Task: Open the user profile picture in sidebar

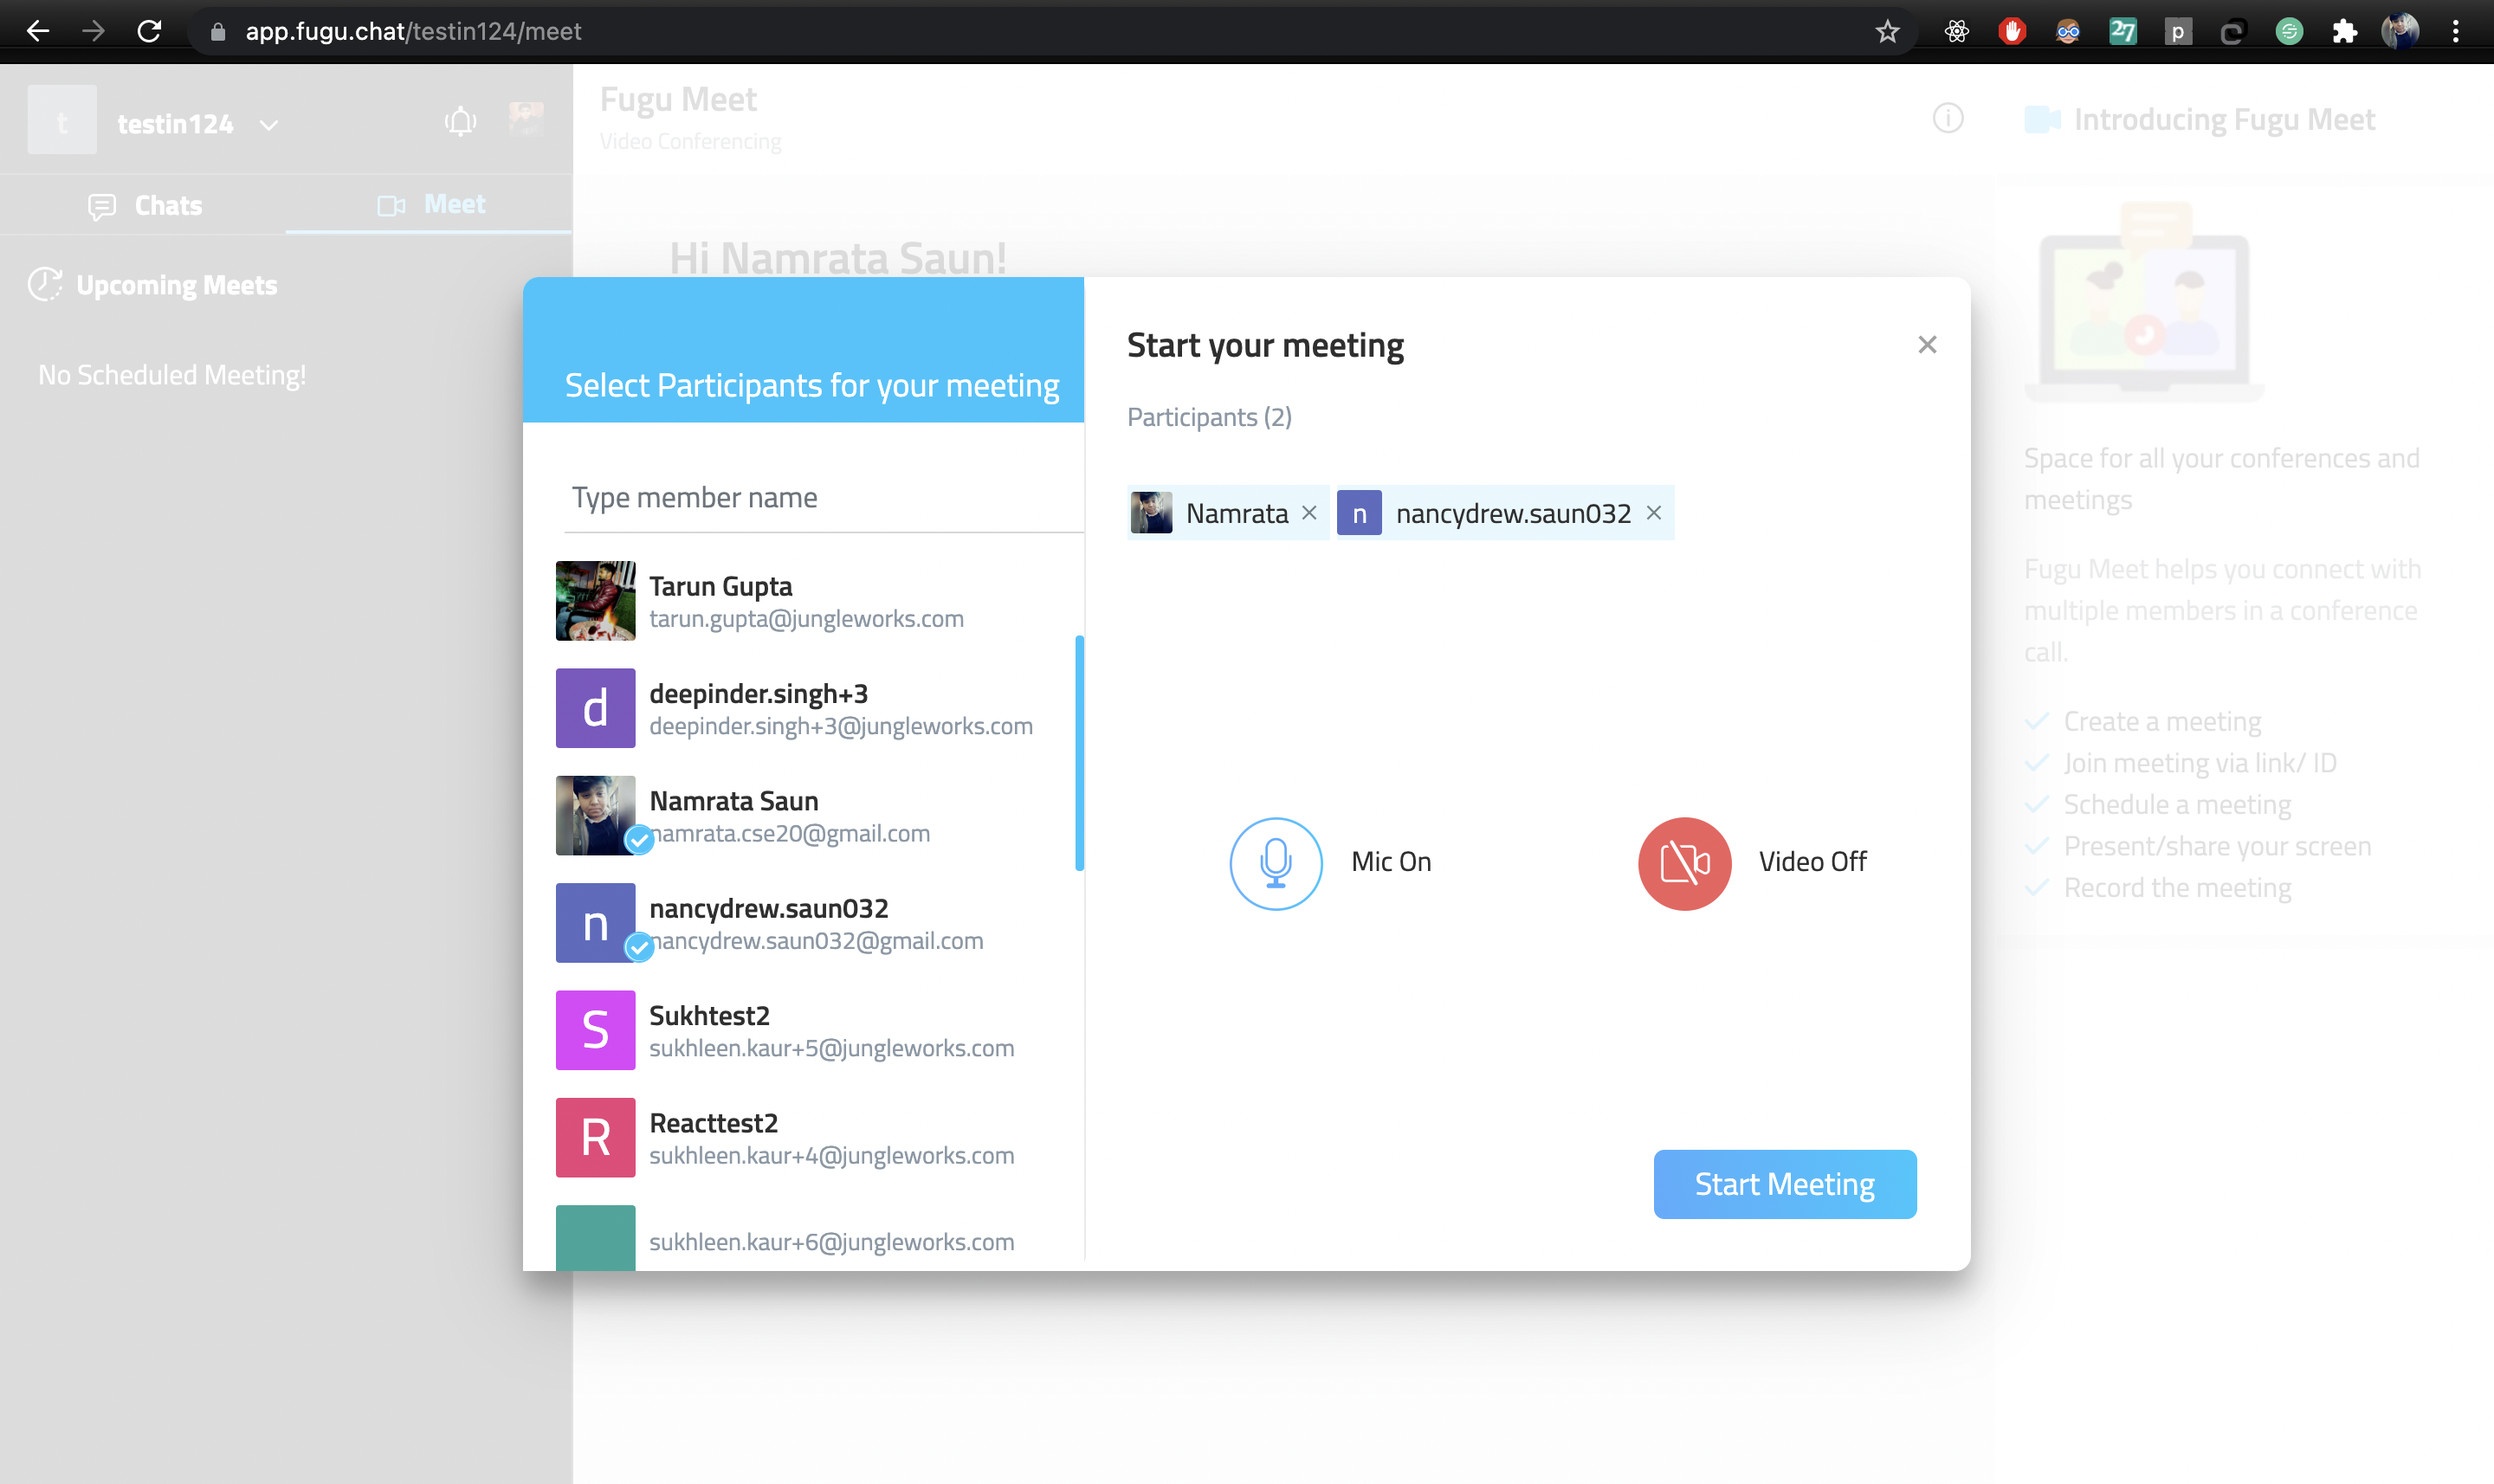Action: click(526, 120)
